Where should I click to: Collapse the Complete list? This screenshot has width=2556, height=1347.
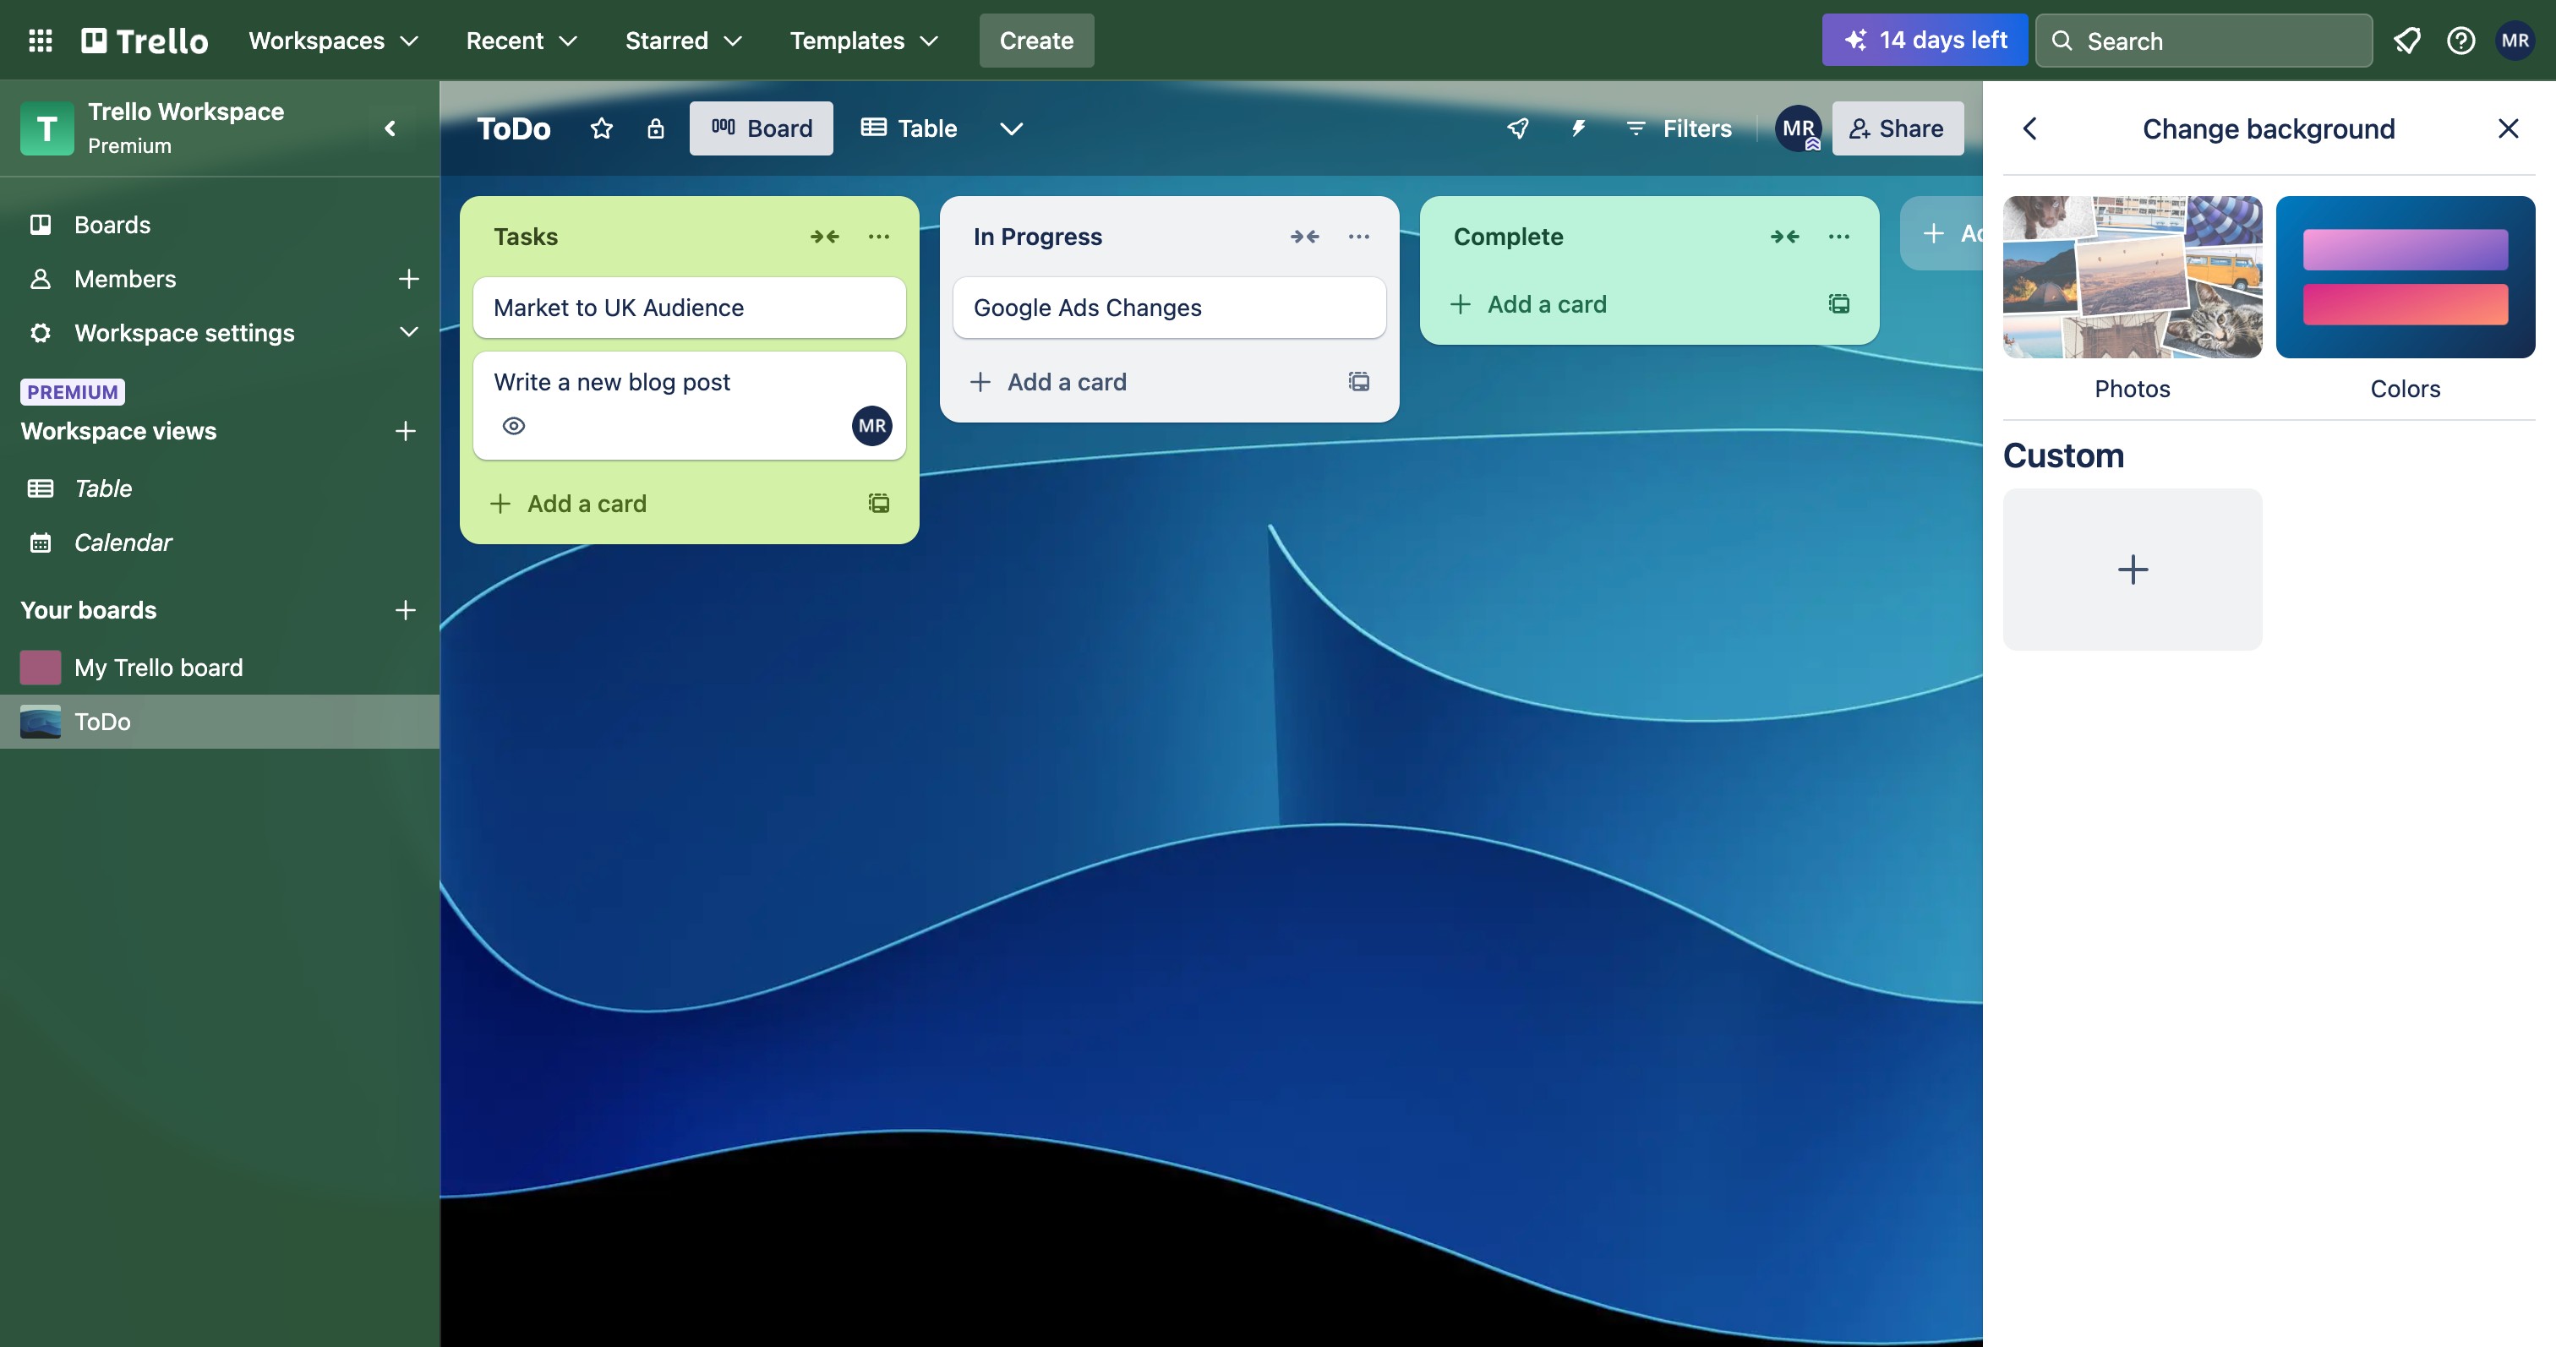(1785, 236)
